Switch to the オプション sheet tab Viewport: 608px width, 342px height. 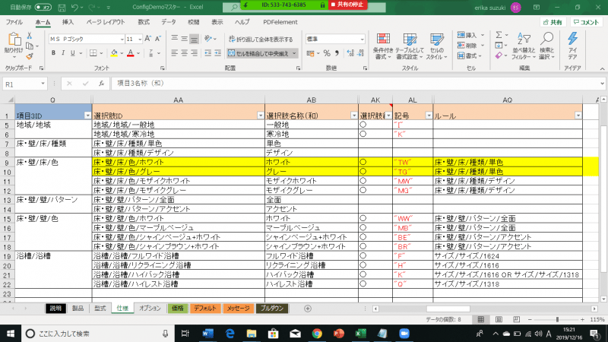(150, 309)
